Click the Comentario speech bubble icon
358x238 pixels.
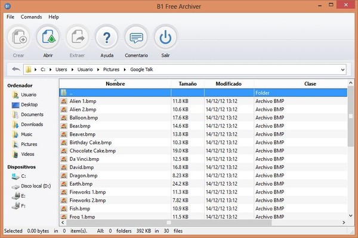[136, 37]
